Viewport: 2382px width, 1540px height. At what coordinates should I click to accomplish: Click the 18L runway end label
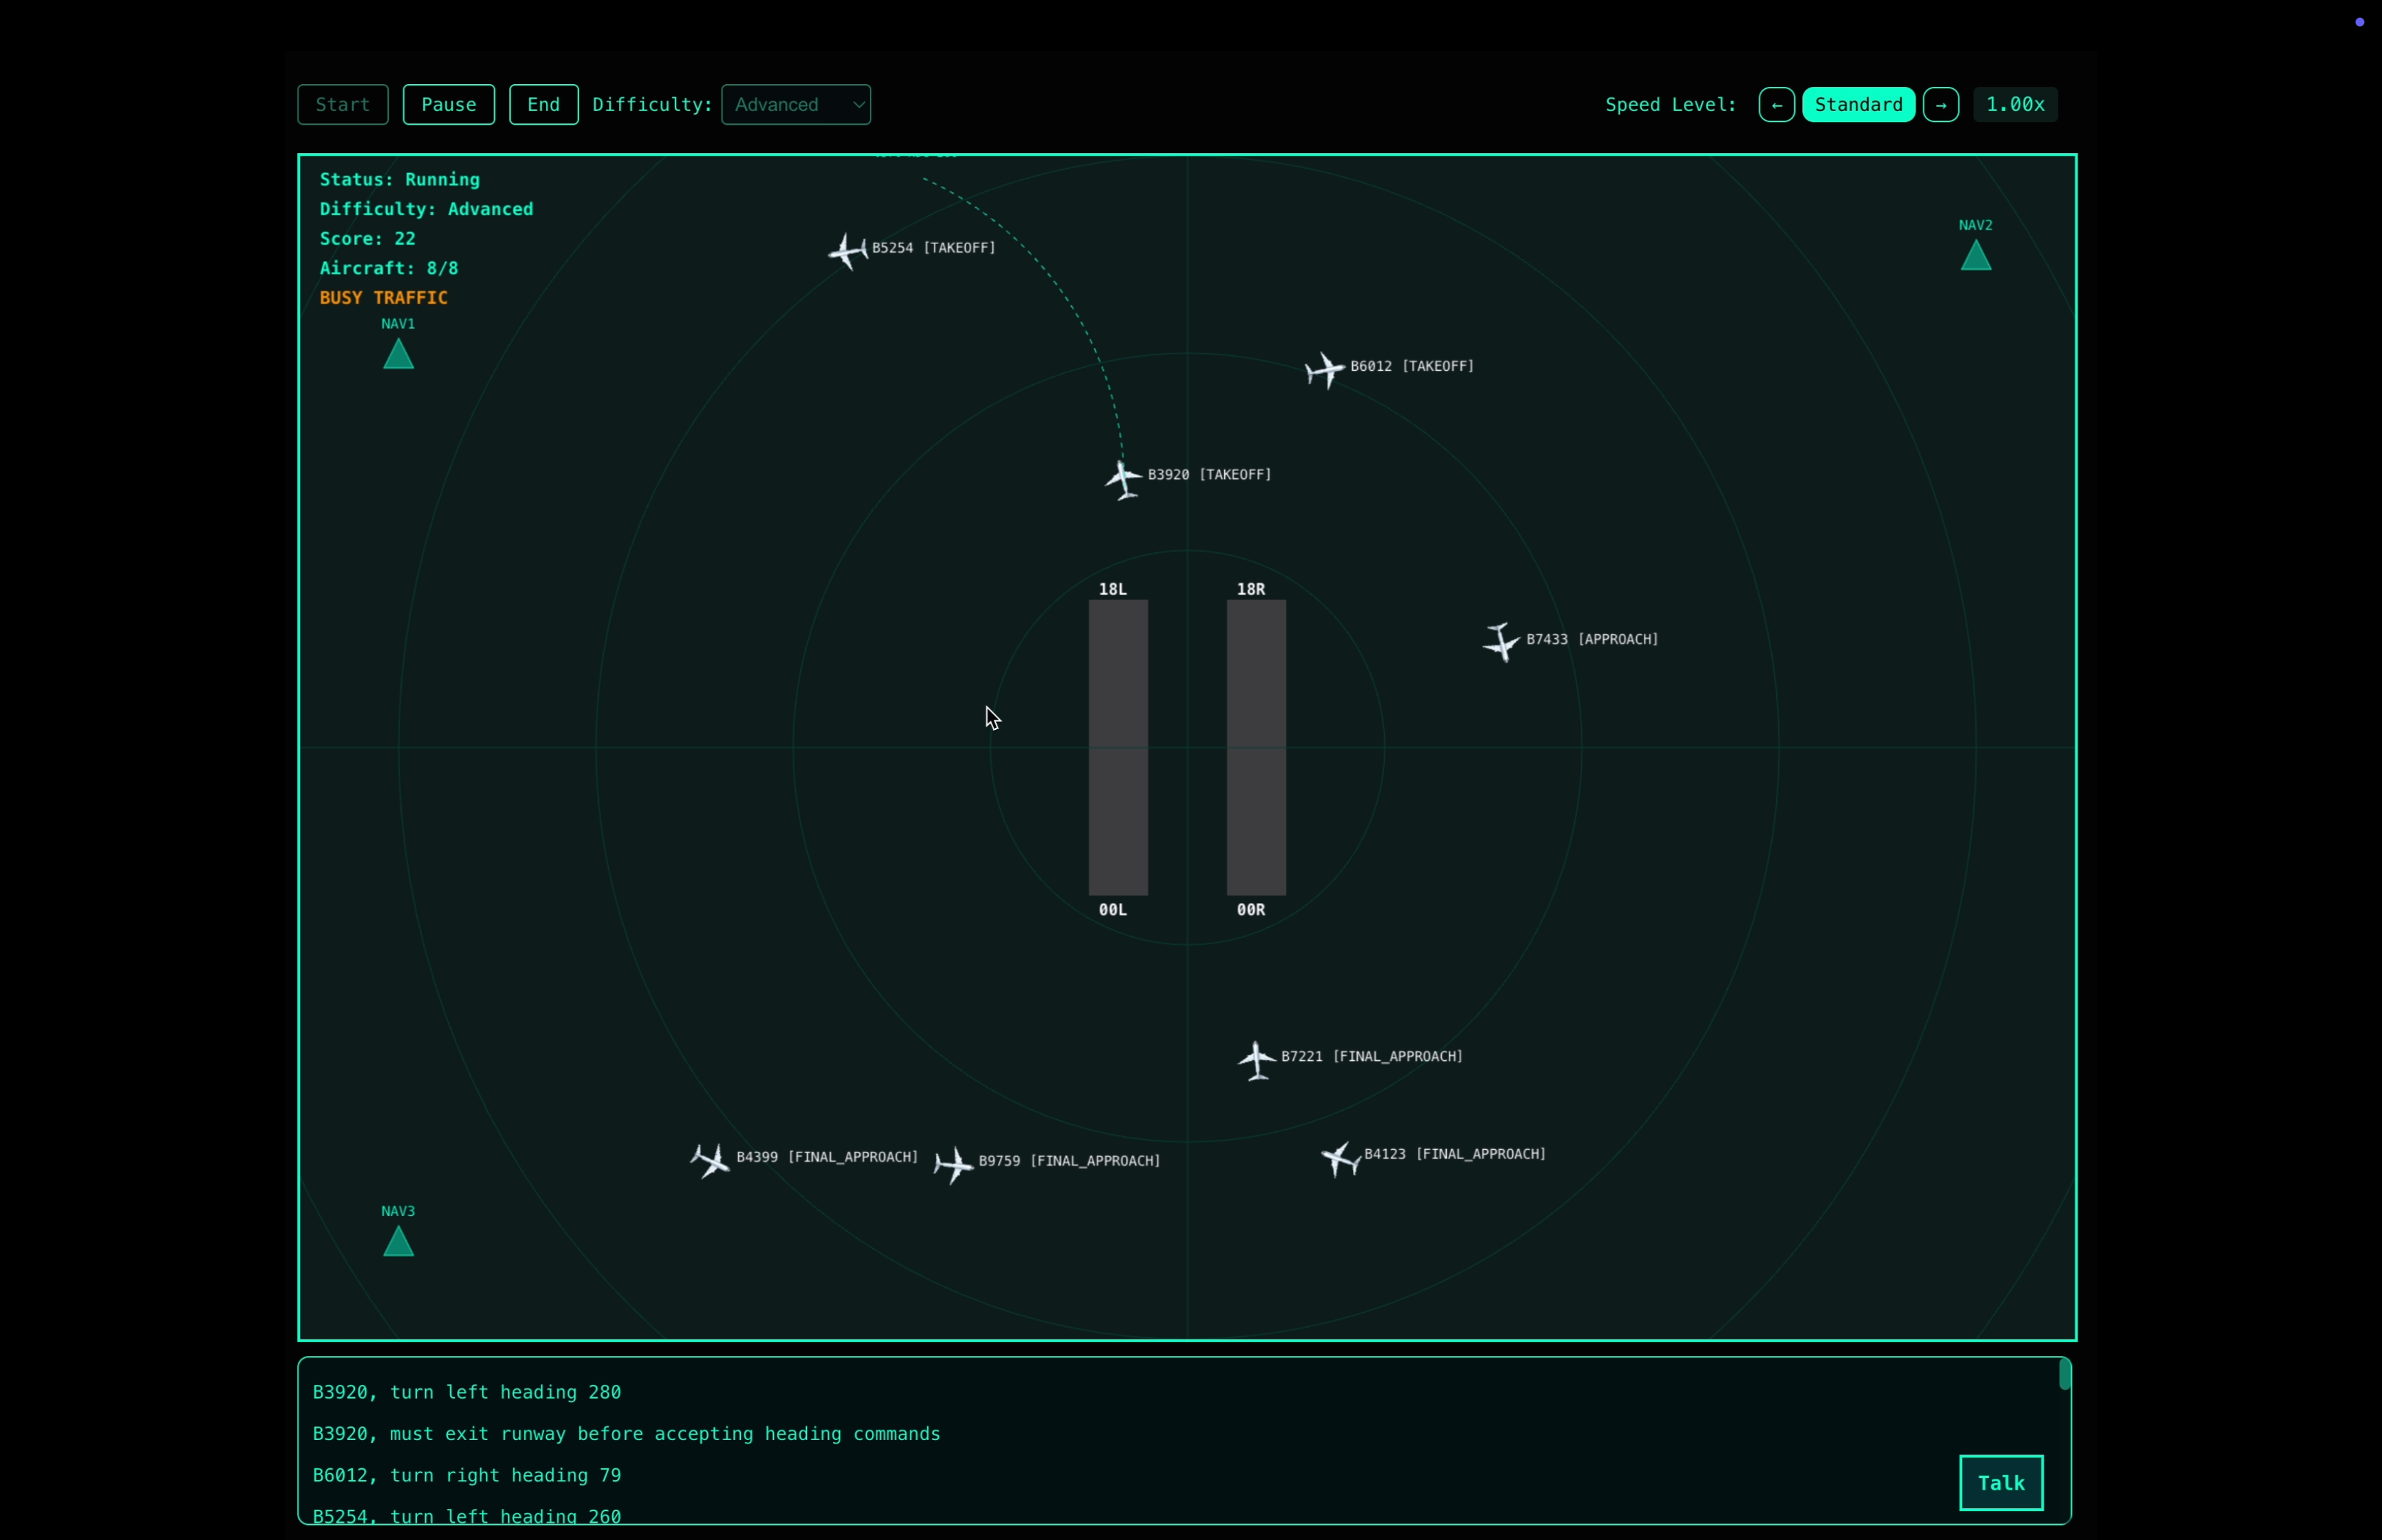coord(1112,589)
